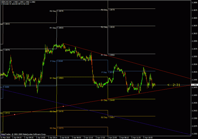Click the blue 'P Day: 1.3518' pivot label

[x=108, y=72]
